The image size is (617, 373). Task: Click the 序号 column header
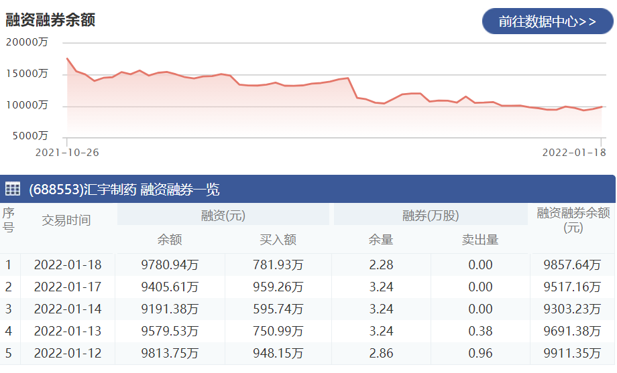(x=9, y=220)
